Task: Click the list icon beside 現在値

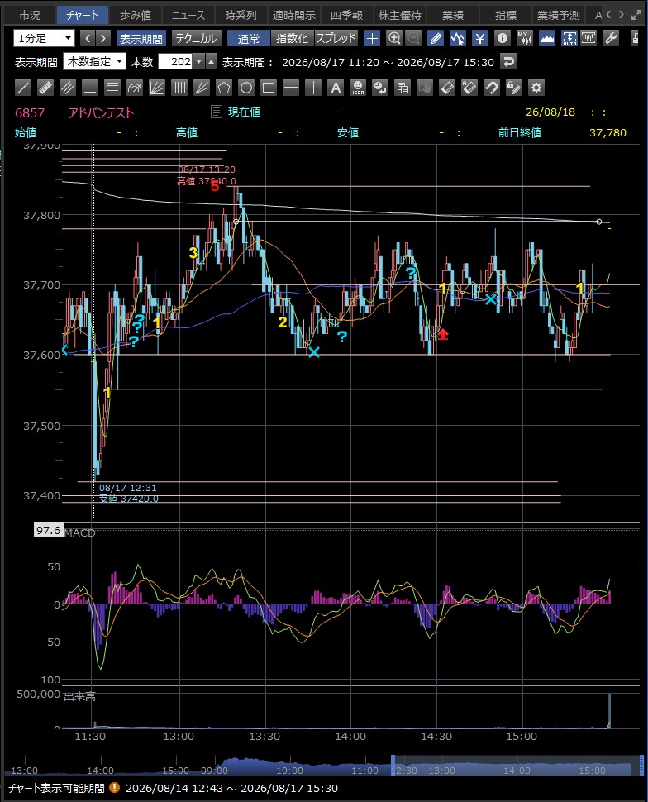Action: point(217,112)
